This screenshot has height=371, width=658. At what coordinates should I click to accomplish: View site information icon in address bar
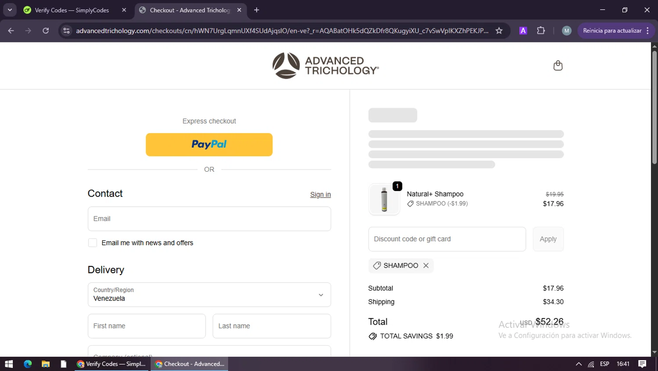click(66, 31)
